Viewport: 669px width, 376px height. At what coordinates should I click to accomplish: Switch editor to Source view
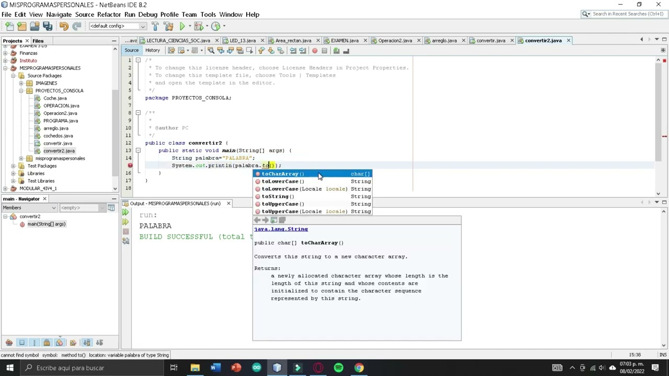132,51
